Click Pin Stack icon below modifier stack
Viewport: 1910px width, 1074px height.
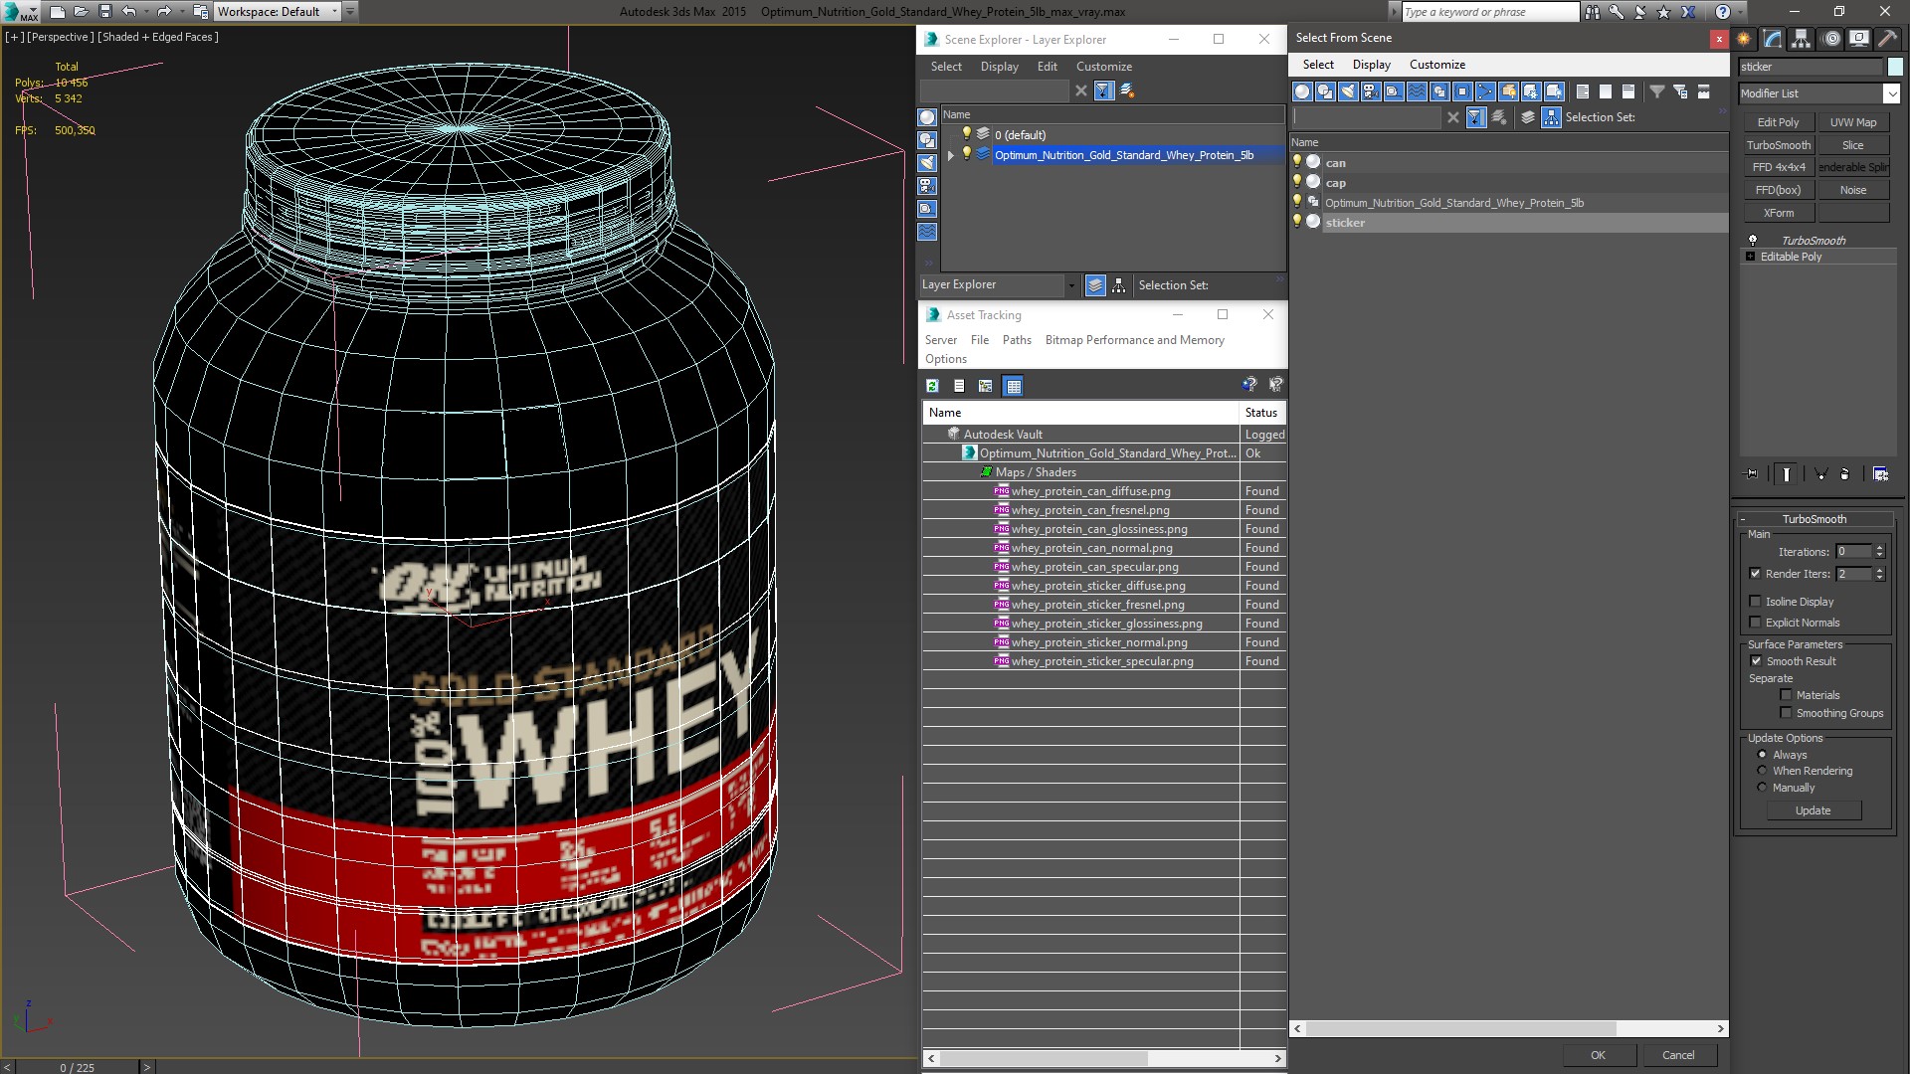point(1752,474)
